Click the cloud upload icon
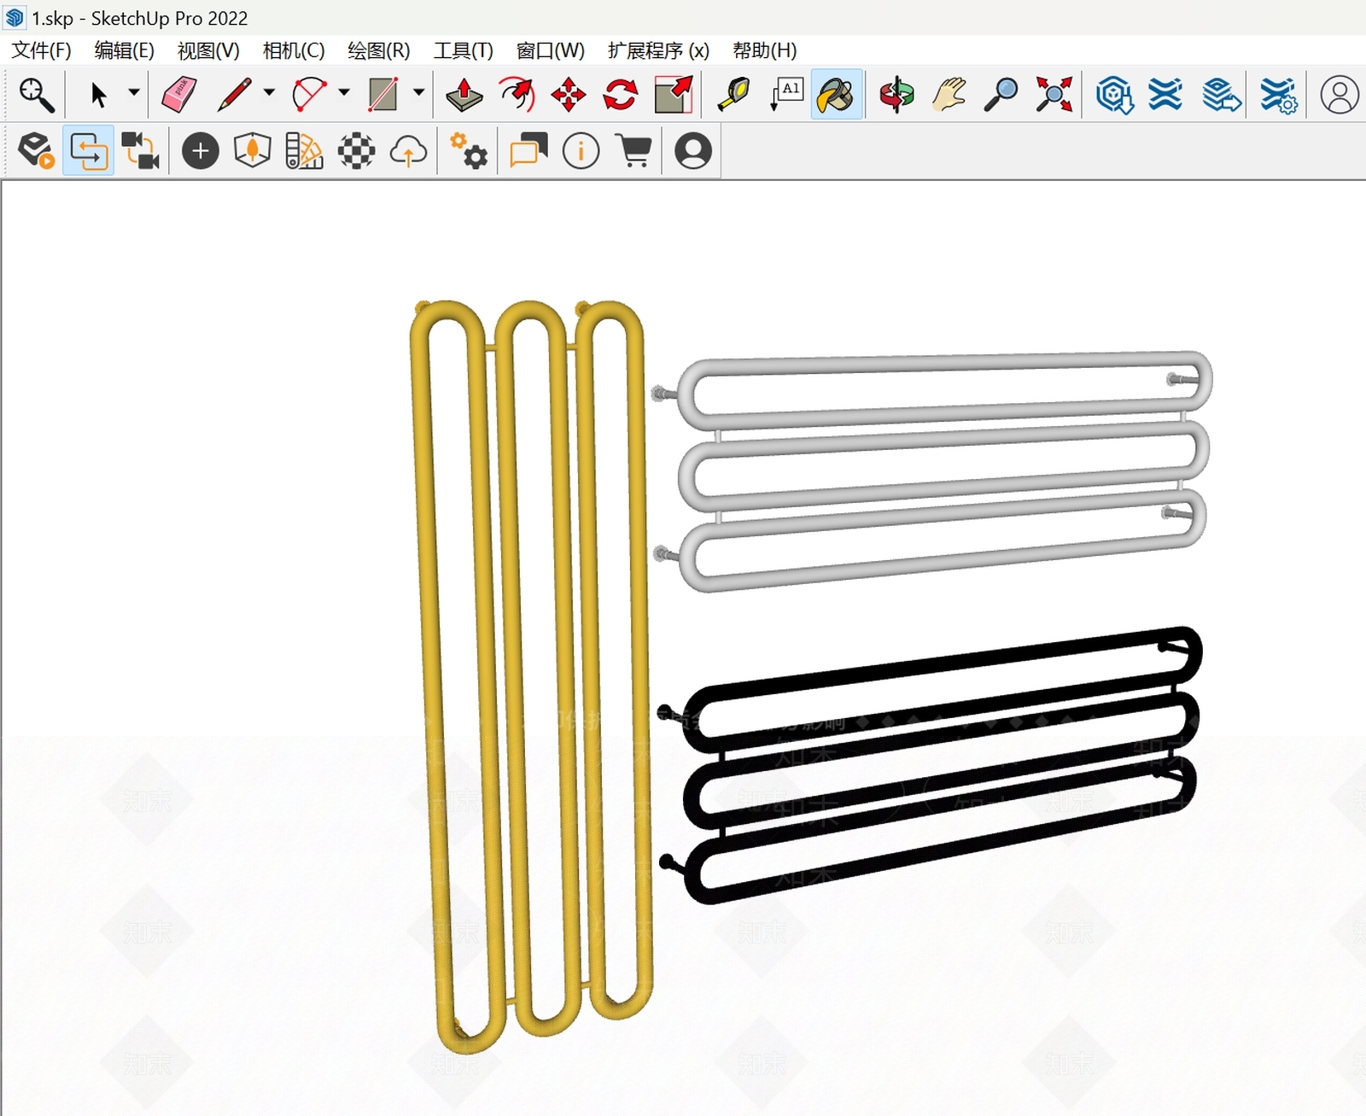The height and width of the screenshot is (1116, 1366). pyautogui.click(x=409, y=152)
